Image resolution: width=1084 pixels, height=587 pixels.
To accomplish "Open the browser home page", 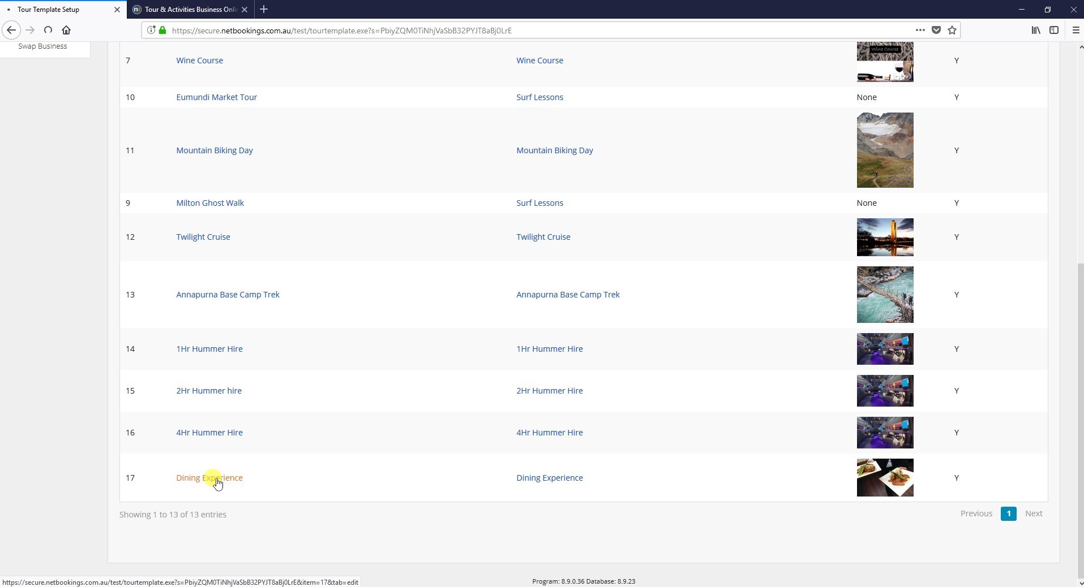I will click(x=66, y=30).
